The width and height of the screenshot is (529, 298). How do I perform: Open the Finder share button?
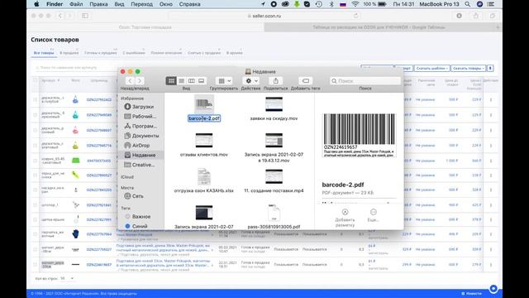(x=275, y=81)
